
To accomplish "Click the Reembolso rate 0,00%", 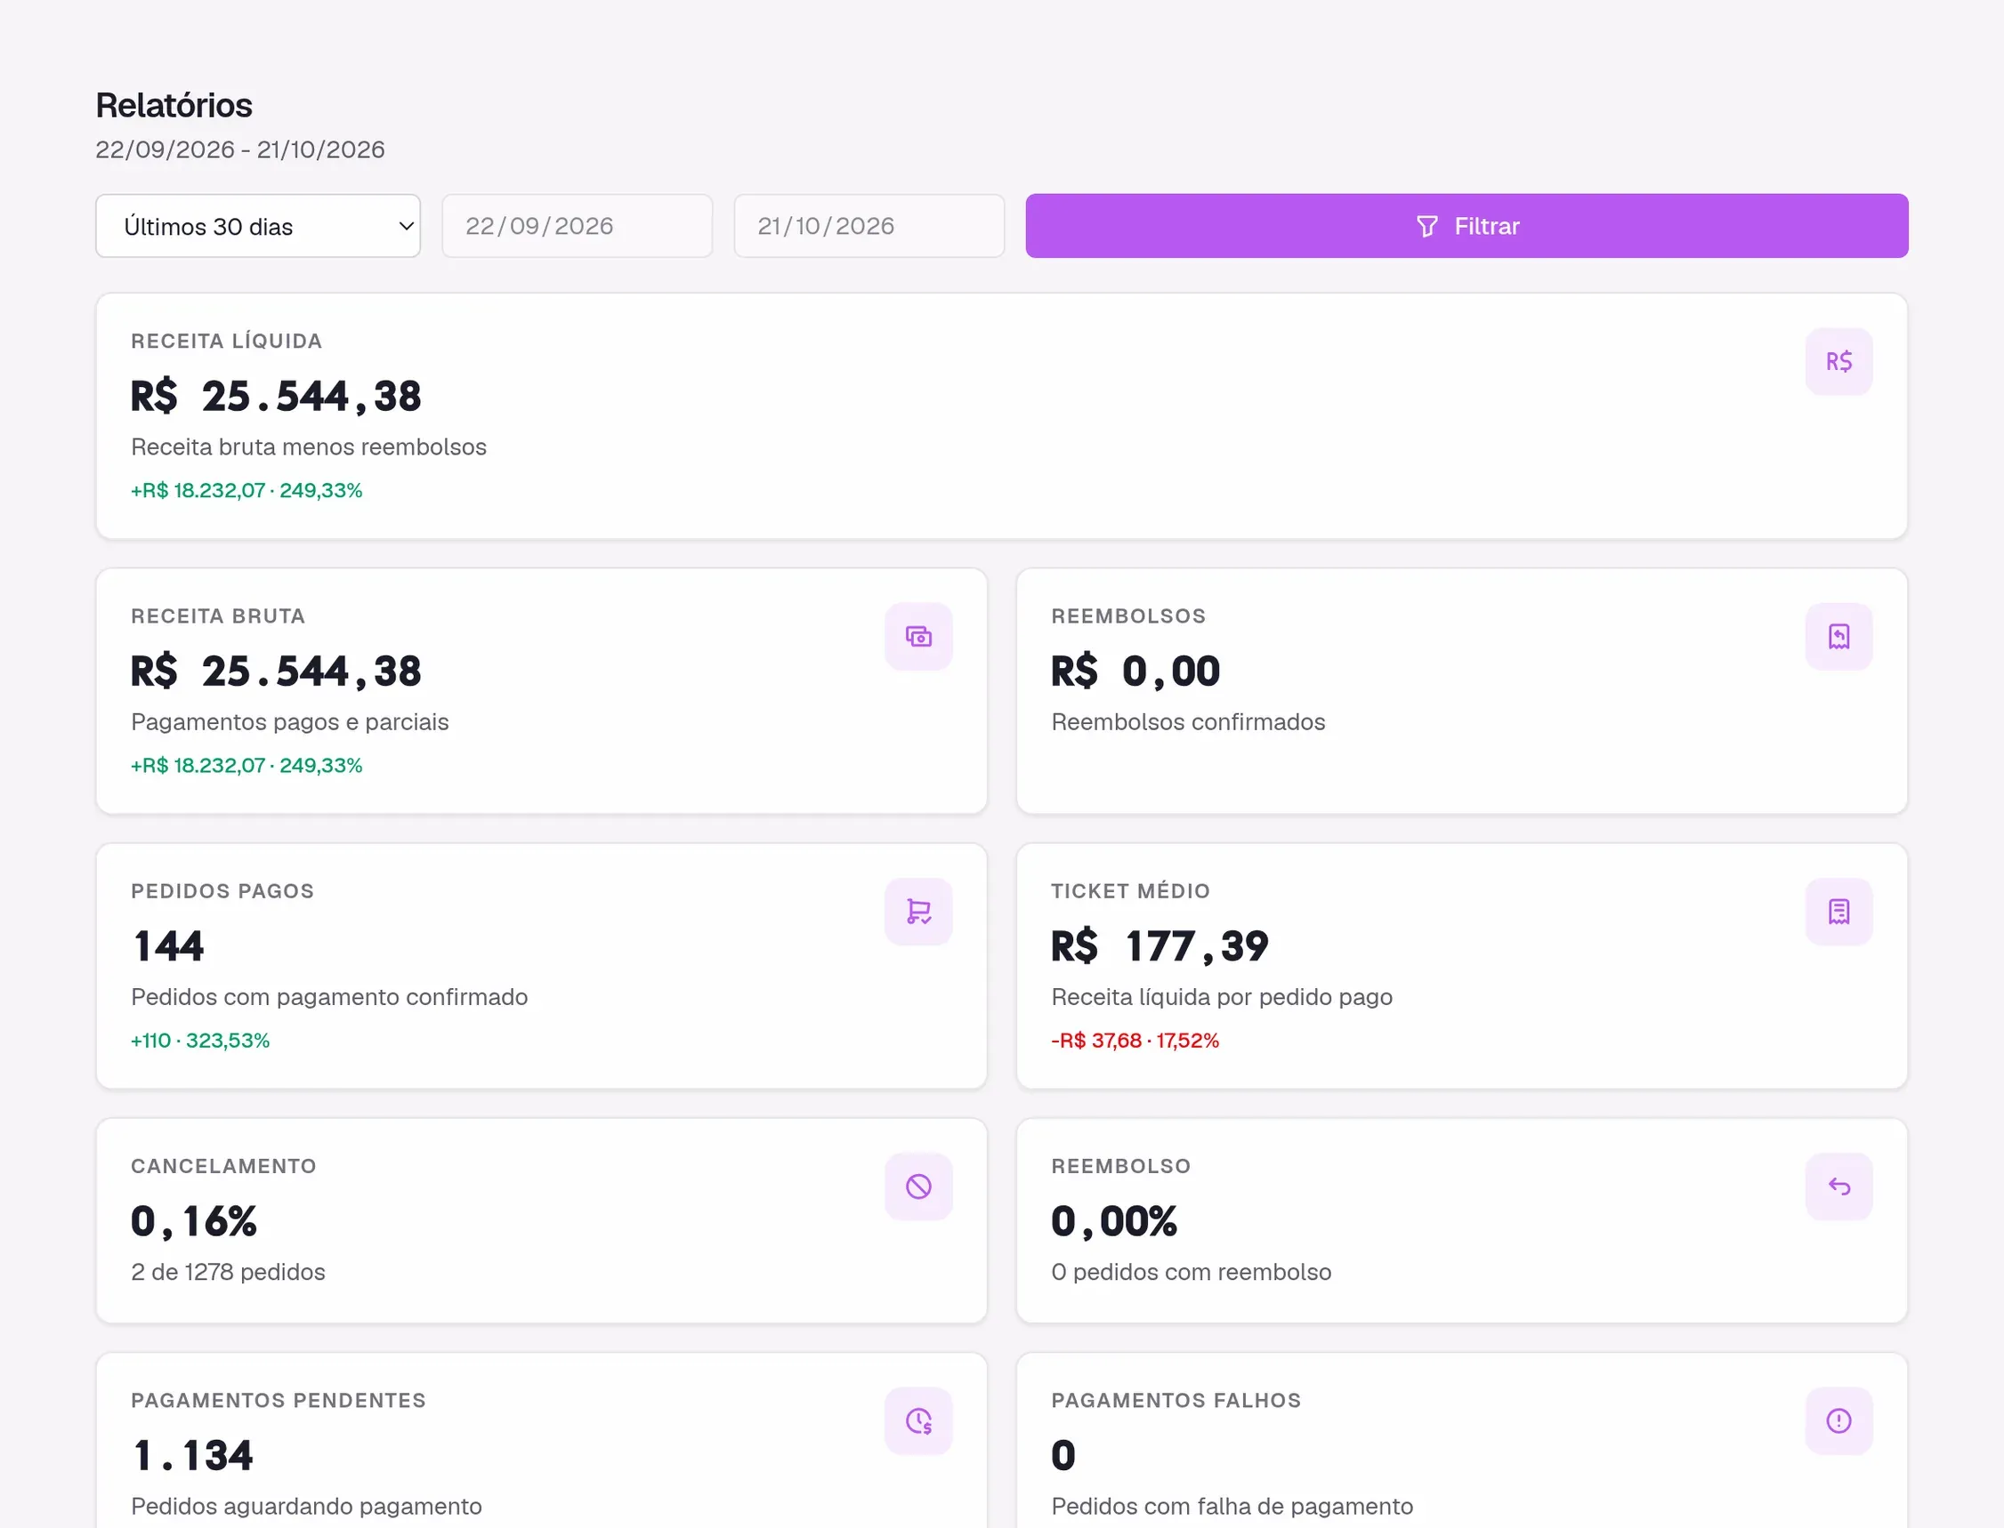I will coord(1114,1220).
